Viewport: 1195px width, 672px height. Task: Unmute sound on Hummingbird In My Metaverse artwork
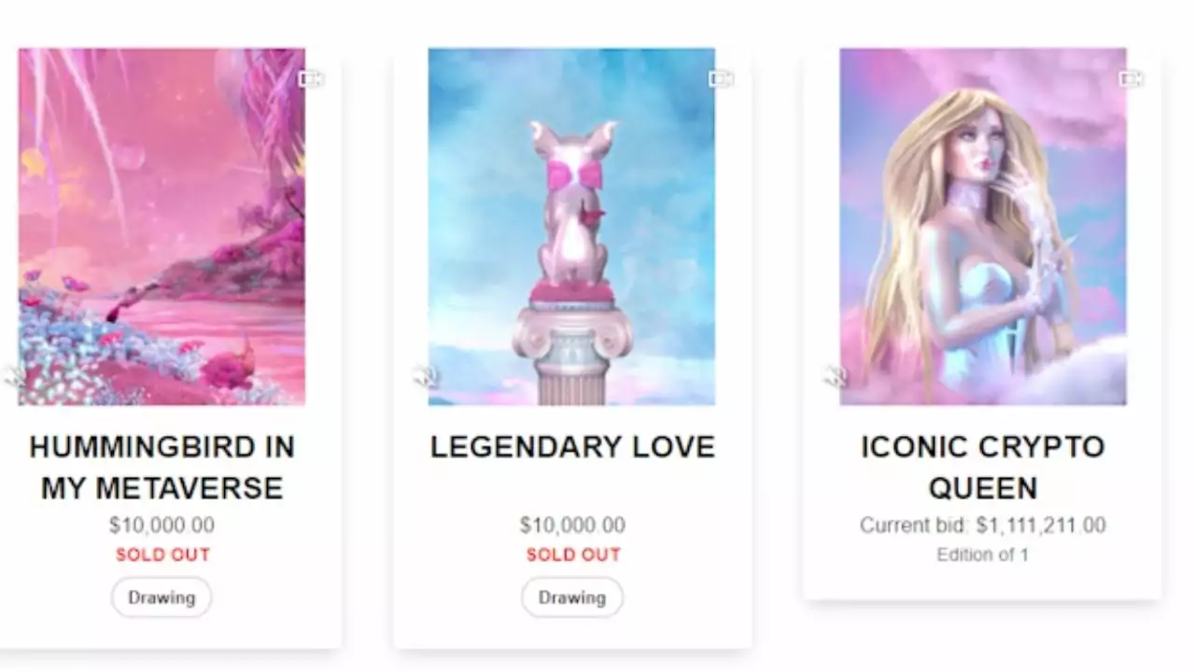click(16, 376)
